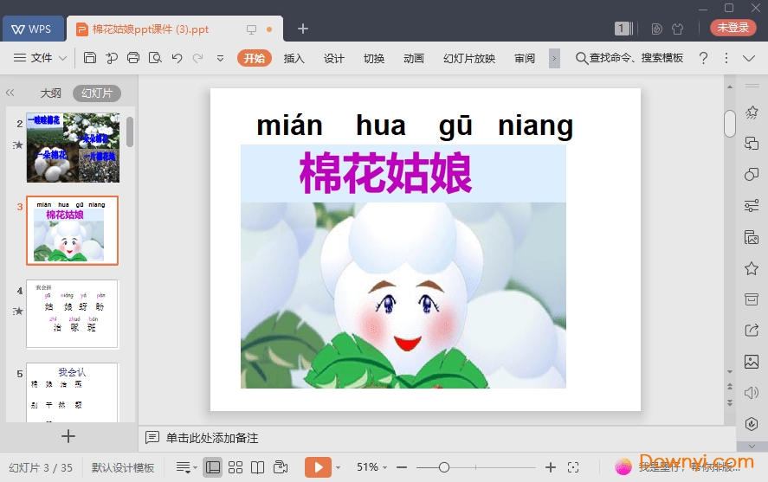
Task: Switch to the 大纲 outline view
Action: click(50, 93)
